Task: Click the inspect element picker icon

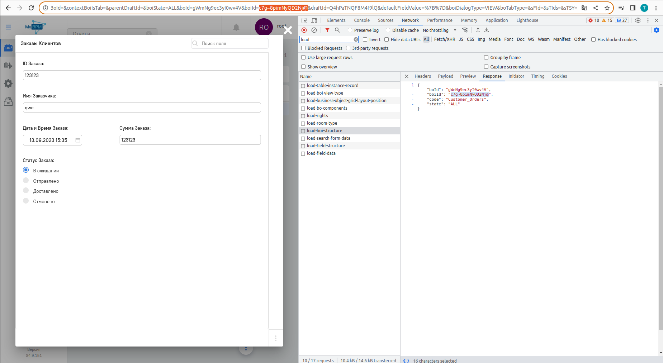Action: (x=304, y=20)
